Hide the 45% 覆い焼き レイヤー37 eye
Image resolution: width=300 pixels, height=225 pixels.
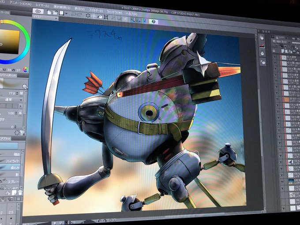[x=275, y=63]
